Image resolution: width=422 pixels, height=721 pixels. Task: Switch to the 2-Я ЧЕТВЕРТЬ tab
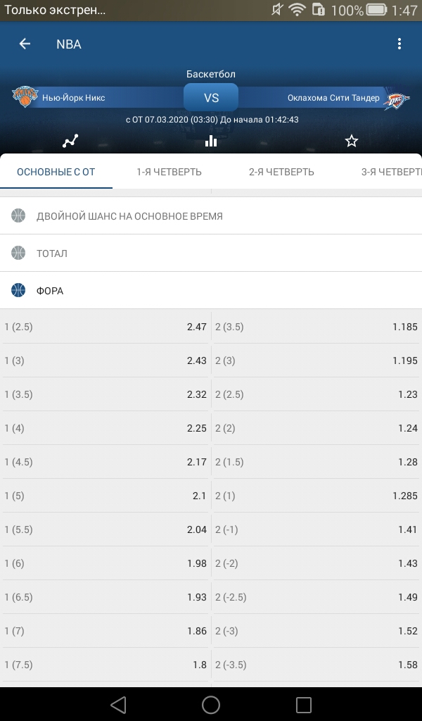(281, 172)
